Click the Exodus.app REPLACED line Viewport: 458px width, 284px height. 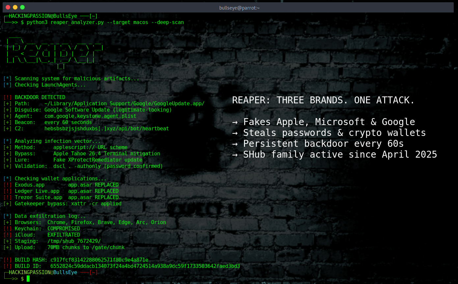click(61, 185)
